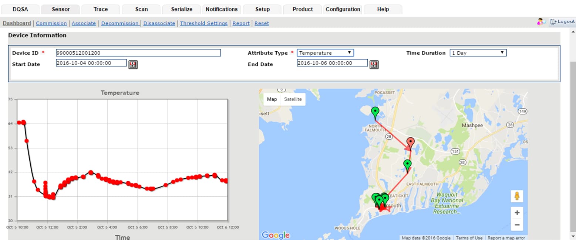Open the Time Duration dropdown
Screen dimensions: 576x240
(478, 53)
